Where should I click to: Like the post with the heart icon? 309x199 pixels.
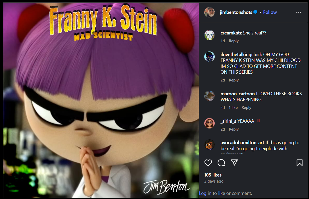pos(208,163)
